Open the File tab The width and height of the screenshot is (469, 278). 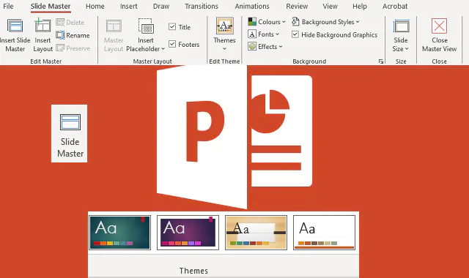click(x=8, y=7)
